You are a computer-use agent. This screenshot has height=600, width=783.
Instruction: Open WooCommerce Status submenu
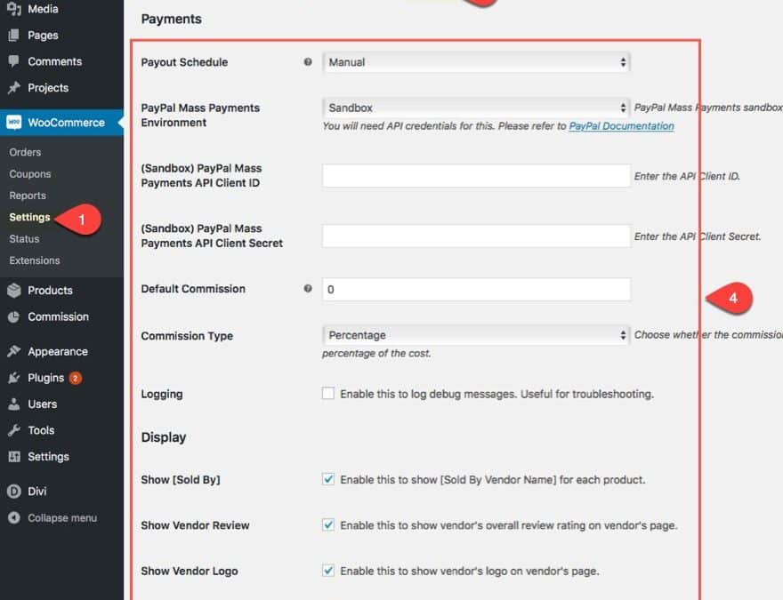pyautogui.click(x=24, y=239)
